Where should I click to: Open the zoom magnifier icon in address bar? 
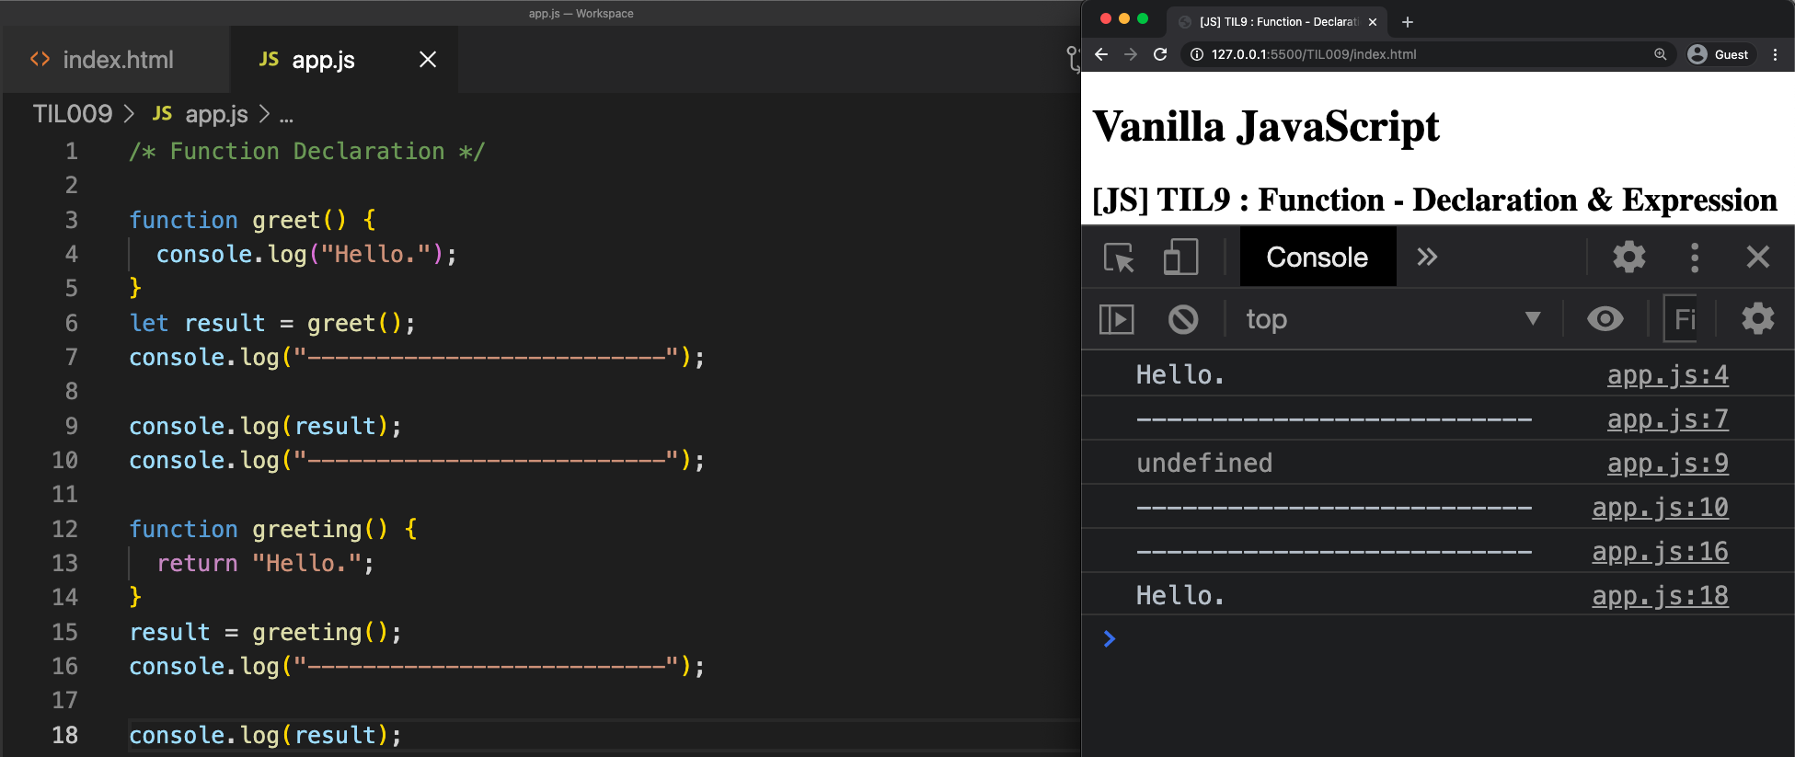tap(1660, 54)
